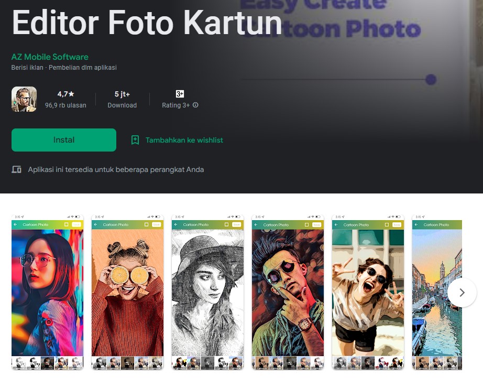Image resolution: width=483 pixels, height=388 pixels.
Task: Click the 5 jt+ Download count
Action: [x=122, y=99]
